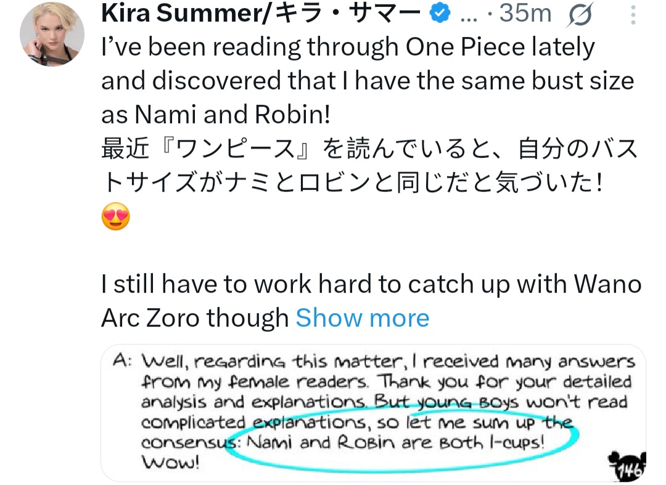Open the three-dot more options menu
The height and width of the screenshot is (485, 666).
(633, 15)
